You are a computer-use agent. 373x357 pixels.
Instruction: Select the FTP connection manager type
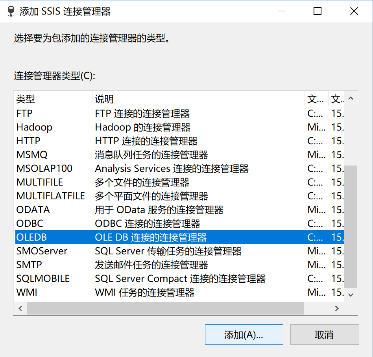pyautogui.click(x=24, y=113)
